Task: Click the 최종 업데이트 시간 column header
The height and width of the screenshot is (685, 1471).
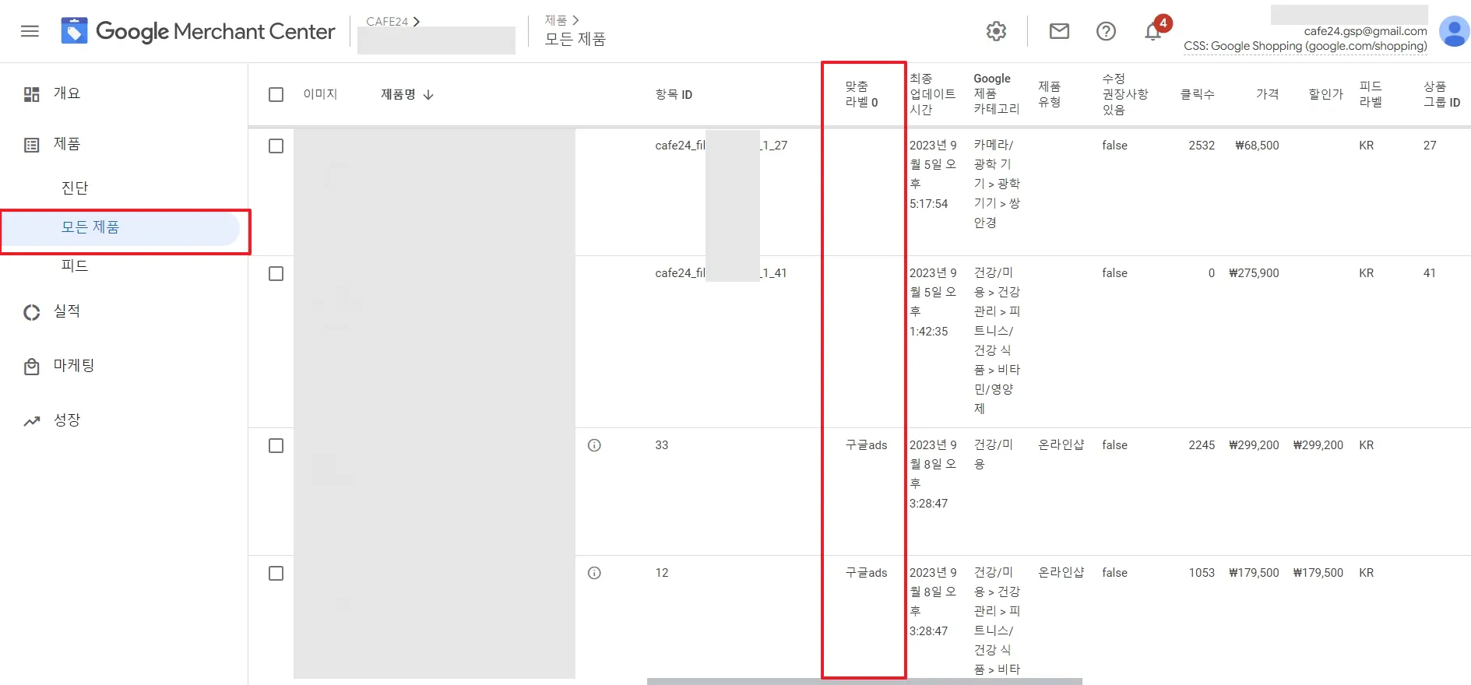Action: (x=932, y=94)
